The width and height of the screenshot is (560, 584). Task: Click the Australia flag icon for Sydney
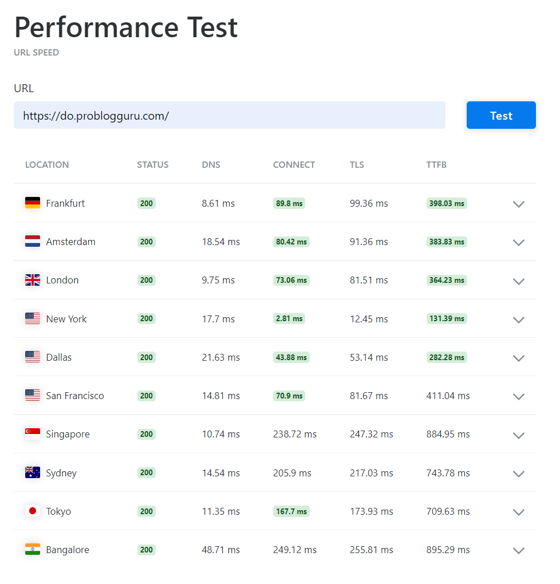tap(33, 472)
